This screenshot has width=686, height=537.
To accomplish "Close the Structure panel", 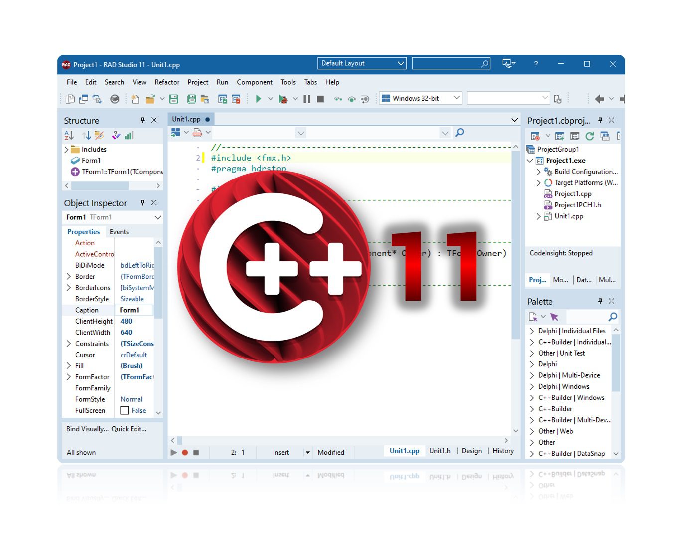I will point(154,120).
